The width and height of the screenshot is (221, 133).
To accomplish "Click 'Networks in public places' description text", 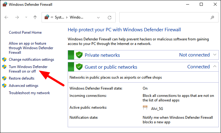I will 116,77.
